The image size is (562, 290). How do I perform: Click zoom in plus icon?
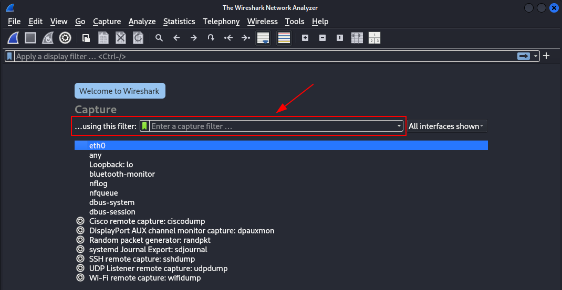coord(305,38)
